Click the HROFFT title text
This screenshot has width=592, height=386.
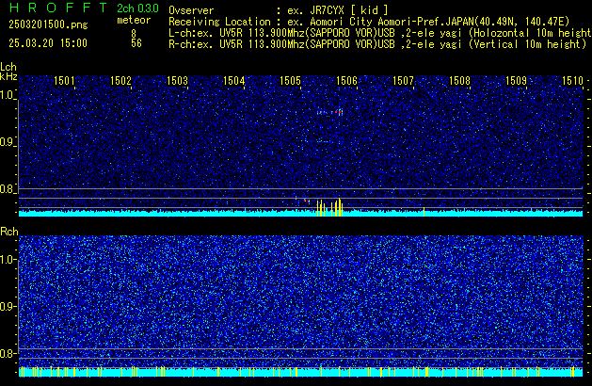tap(59, 8)
